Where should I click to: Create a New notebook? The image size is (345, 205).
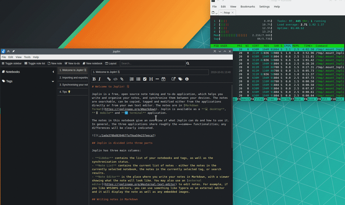(x=92, y=63)
